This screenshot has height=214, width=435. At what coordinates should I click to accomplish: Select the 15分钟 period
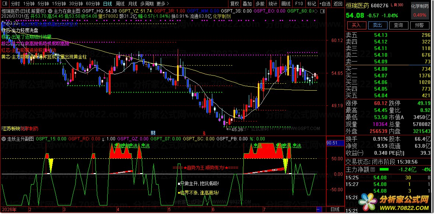click(x=59, y=4)
